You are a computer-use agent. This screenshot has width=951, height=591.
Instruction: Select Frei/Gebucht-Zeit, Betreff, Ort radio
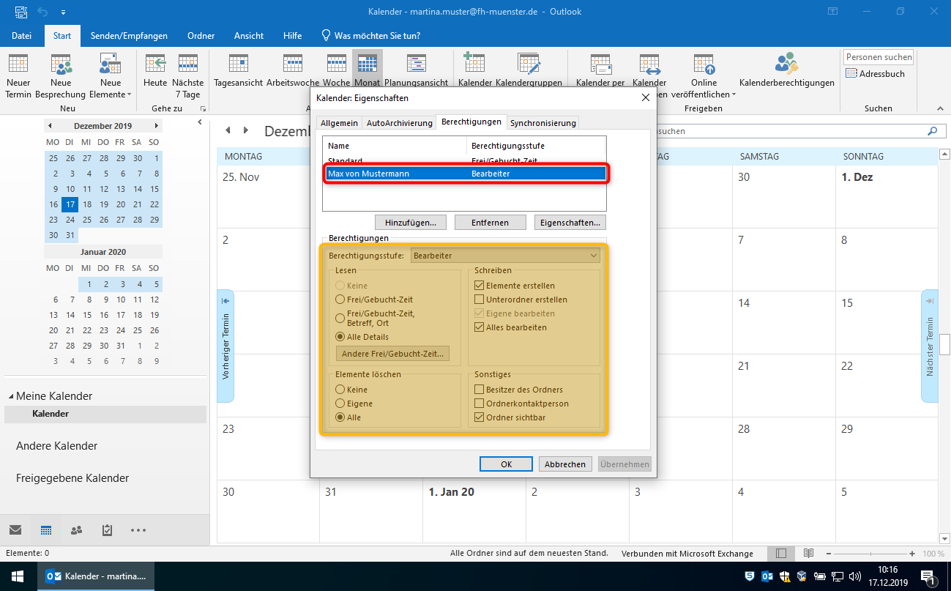coord(340,318)
